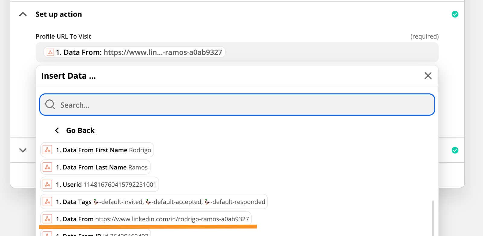Insert Data From LinkedIn URL pill
Viewport: 483px width, 236px height.
[146, 219]
